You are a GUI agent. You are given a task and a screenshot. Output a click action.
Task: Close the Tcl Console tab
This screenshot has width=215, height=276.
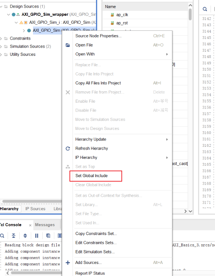(30, 225)
